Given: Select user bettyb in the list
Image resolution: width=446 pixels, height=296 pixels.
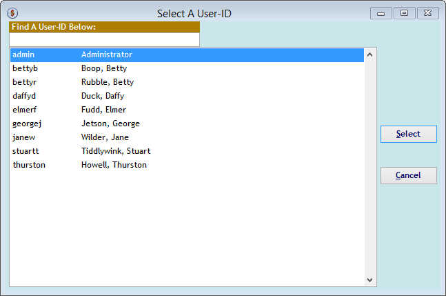Looking at the screenshot, I should pyautogui.click(x=187, y=68).
